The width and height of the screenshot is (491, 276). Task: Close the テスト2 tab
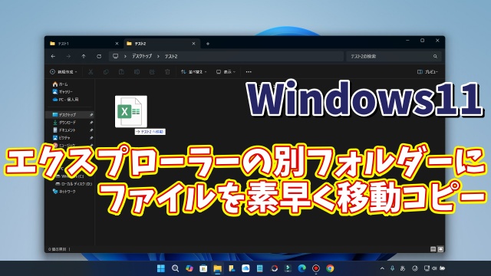193,44
